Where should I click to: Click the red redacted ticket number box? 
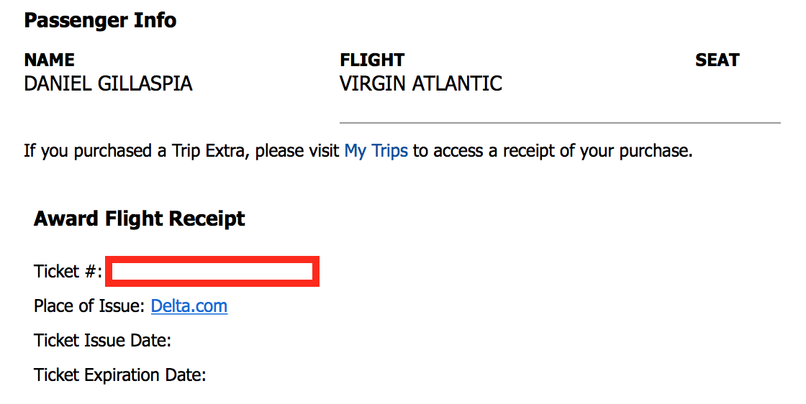point(212,271)
